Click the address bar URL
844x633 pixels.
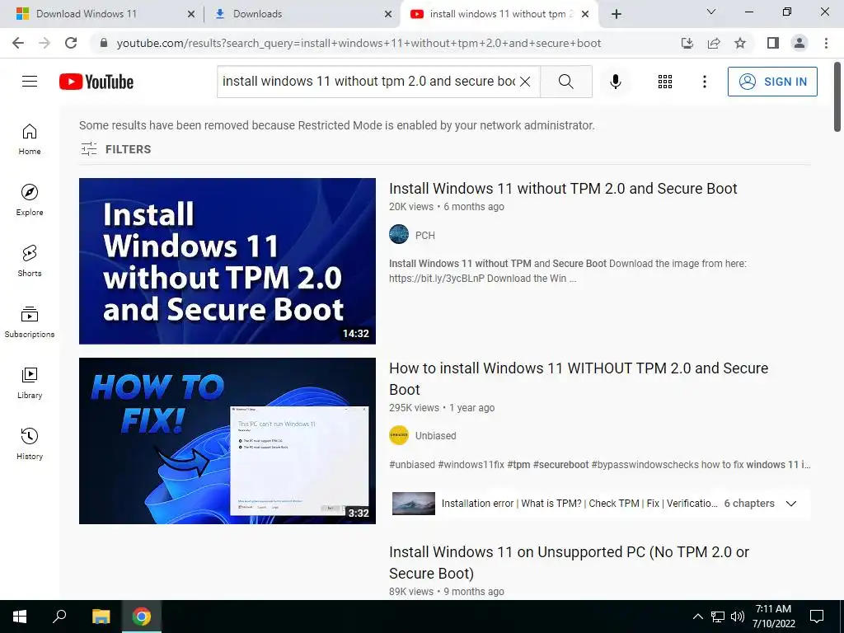359,43
